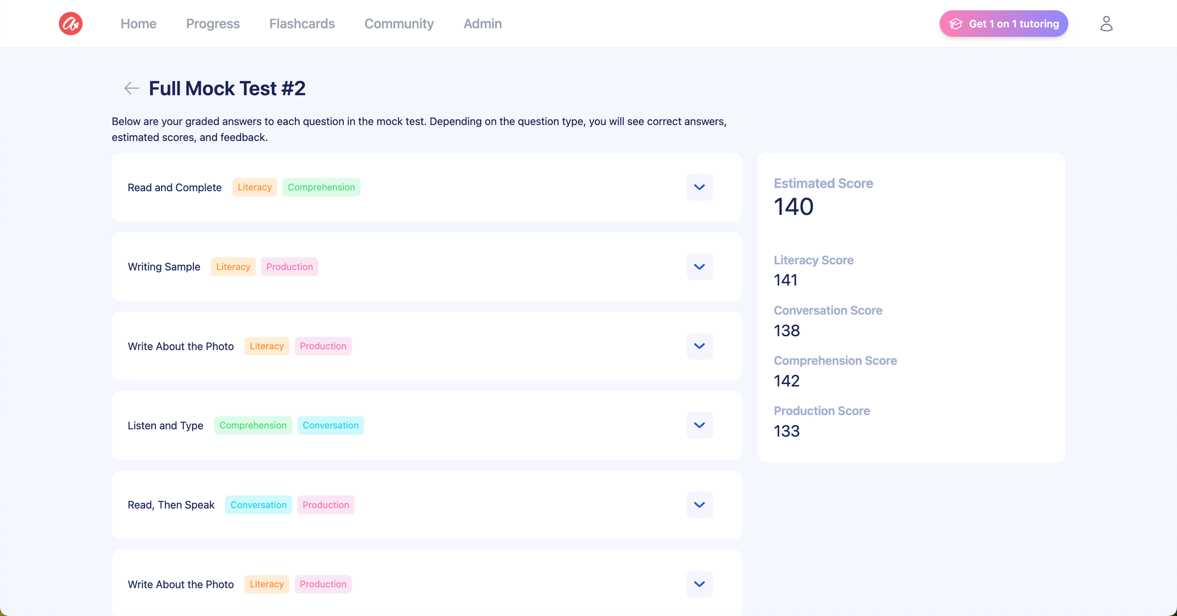The height and width of the screenshot is (616, 1177).
Task: Click the Comprehension tag on Read and Complete
Action: coord(321,187)
